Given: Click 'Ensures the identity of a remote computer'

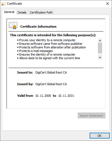Looking at the screenshot, I should pyautogui.click(x=47, y=54).
